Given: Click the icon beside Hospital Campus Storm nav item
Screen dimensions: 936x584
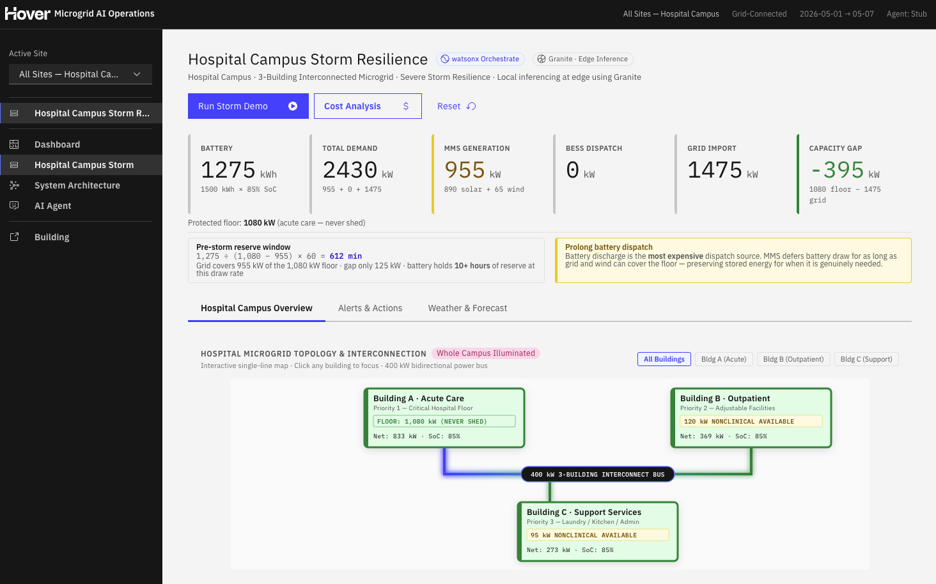Looking at the screenshot, I should click(14, 165).
